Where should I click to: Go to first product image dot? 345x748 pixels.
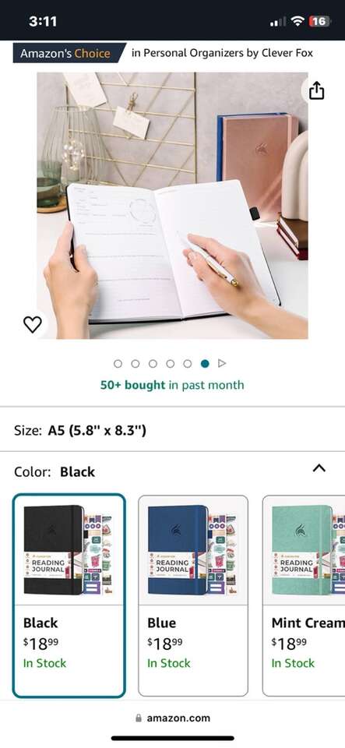point(118,364)
